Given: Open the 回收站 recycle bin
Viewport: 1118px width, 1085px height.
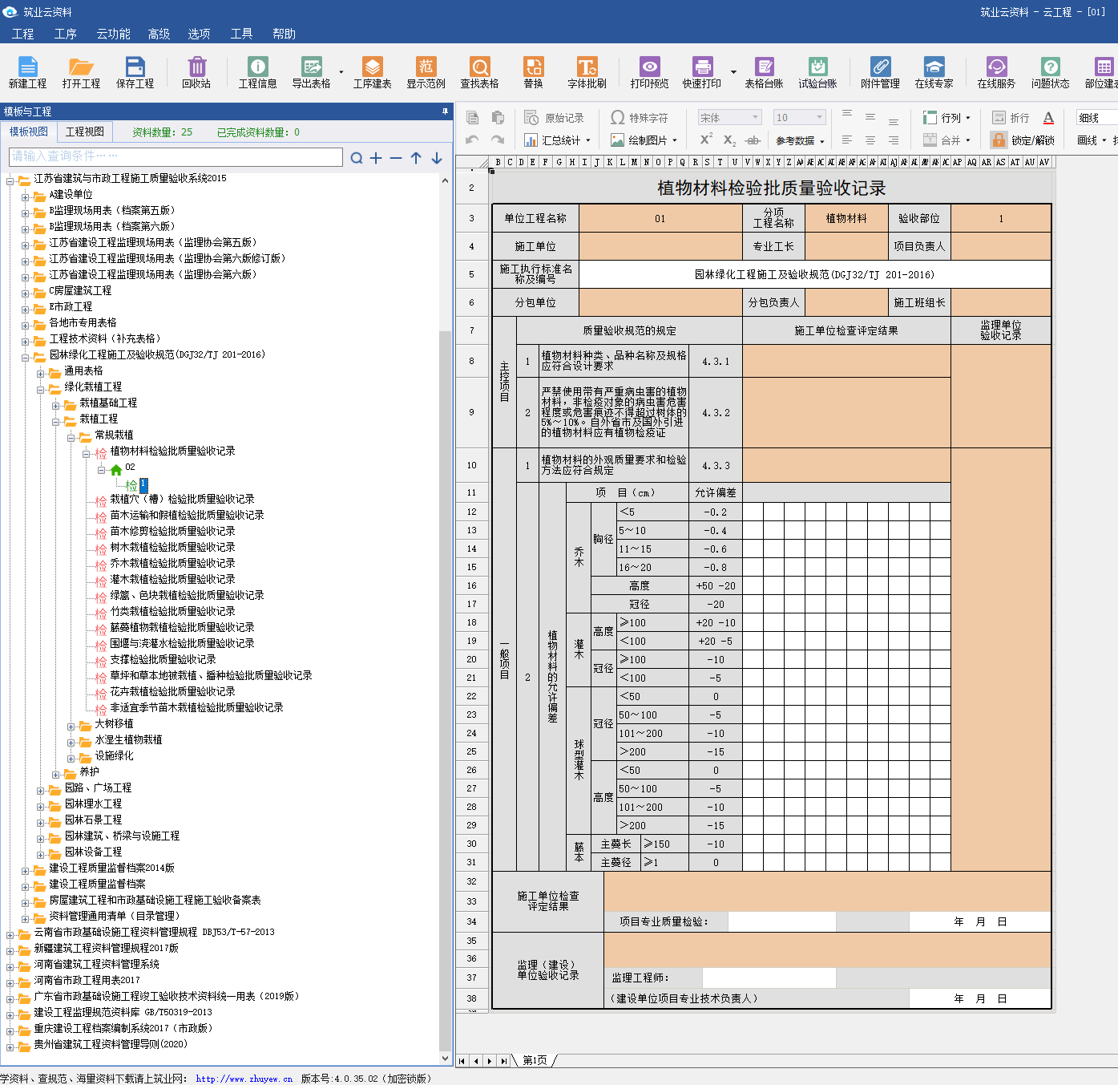Looking at the screenshot, I should coord(196,72).
